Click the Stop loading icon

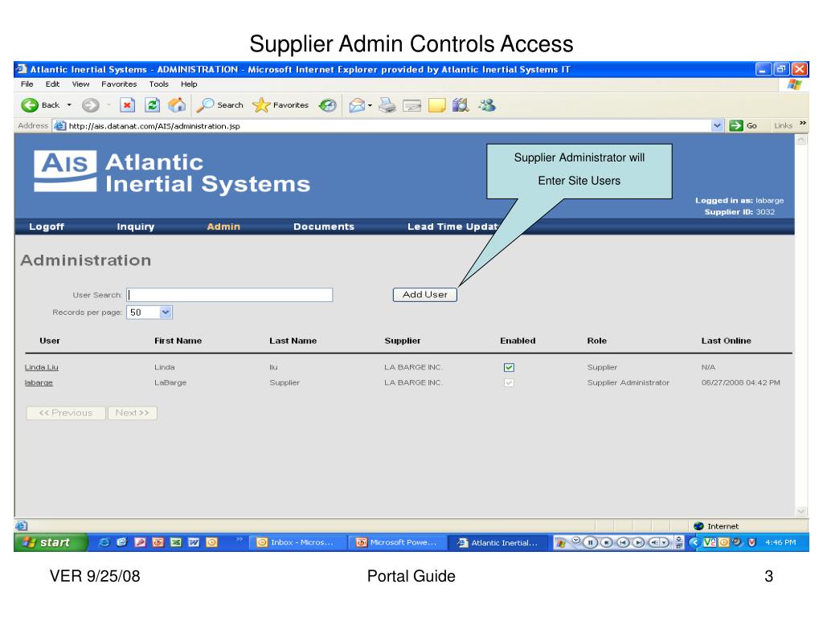[x=127, y=105]
